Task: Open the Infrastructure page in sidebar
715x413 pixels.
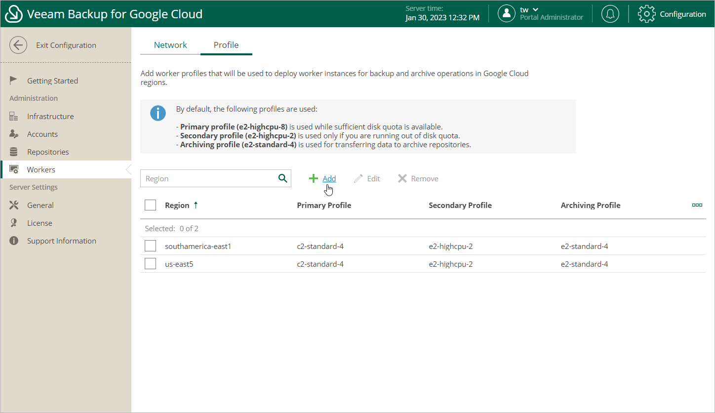Action: click(50, 116)
